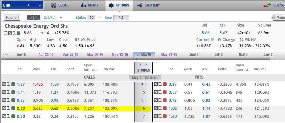Click the Strategy arrows icon
Viewport: 285px width, 123px height.
(x=140, y=6)
